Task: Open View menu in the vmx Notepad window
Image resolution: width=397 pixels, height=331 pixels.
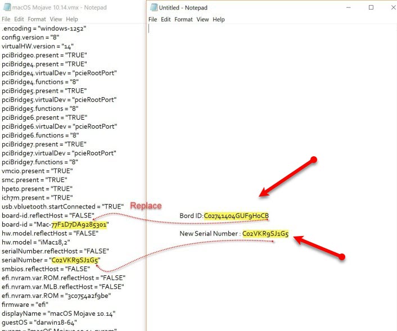Action: pyautogui.click(x=56, y=19)
